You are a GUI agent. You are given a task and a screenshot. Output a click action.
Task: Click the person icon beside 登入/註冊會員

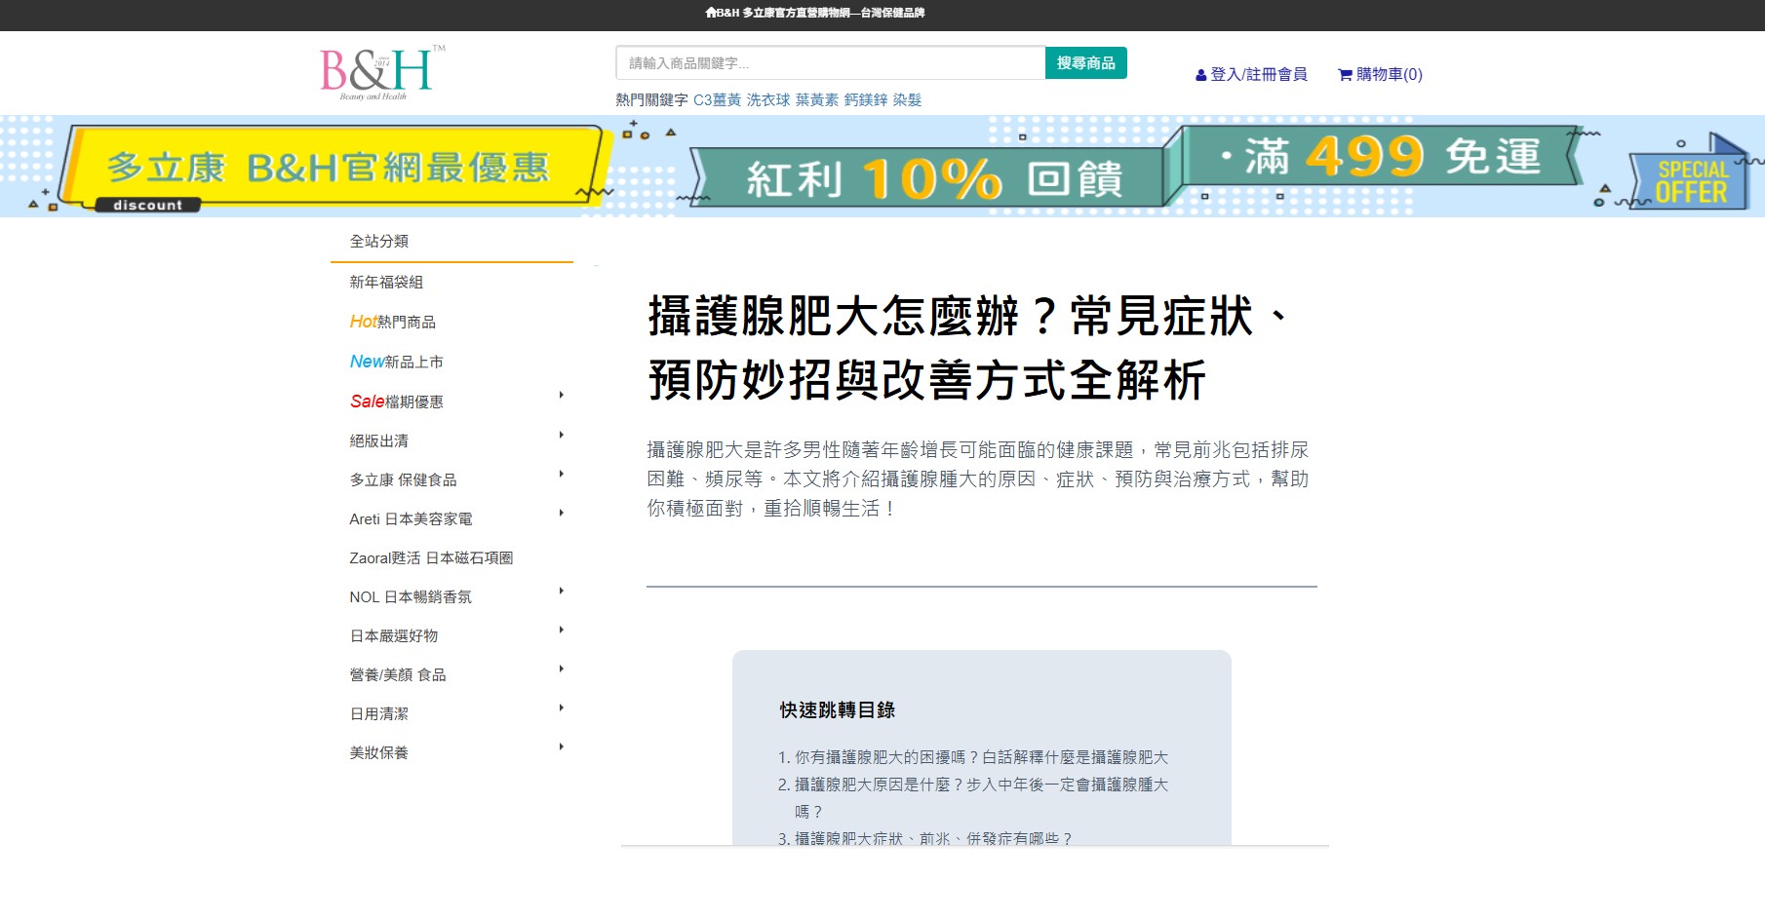click(x=1199, y=73)
